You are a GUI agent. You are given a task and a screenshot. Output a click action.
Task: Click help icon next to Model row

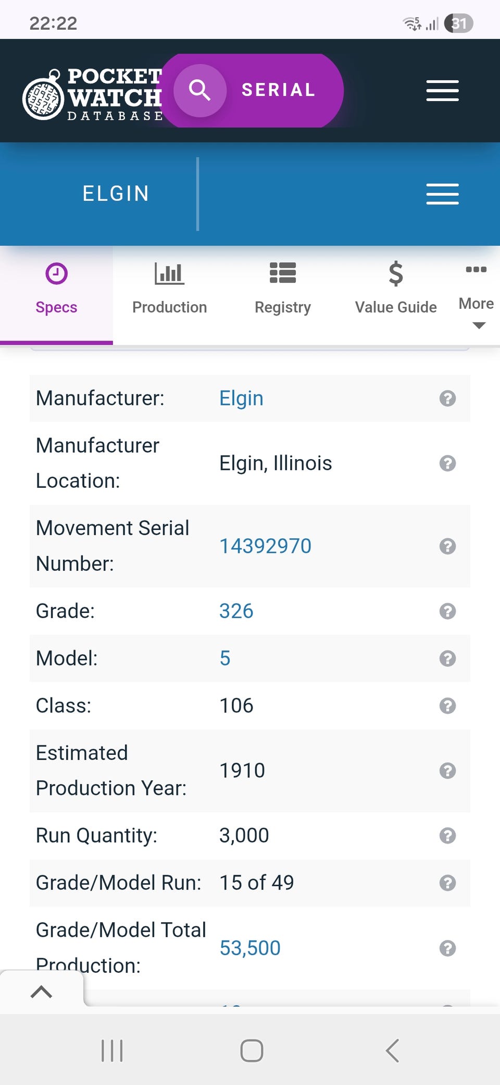coord(447,658)
